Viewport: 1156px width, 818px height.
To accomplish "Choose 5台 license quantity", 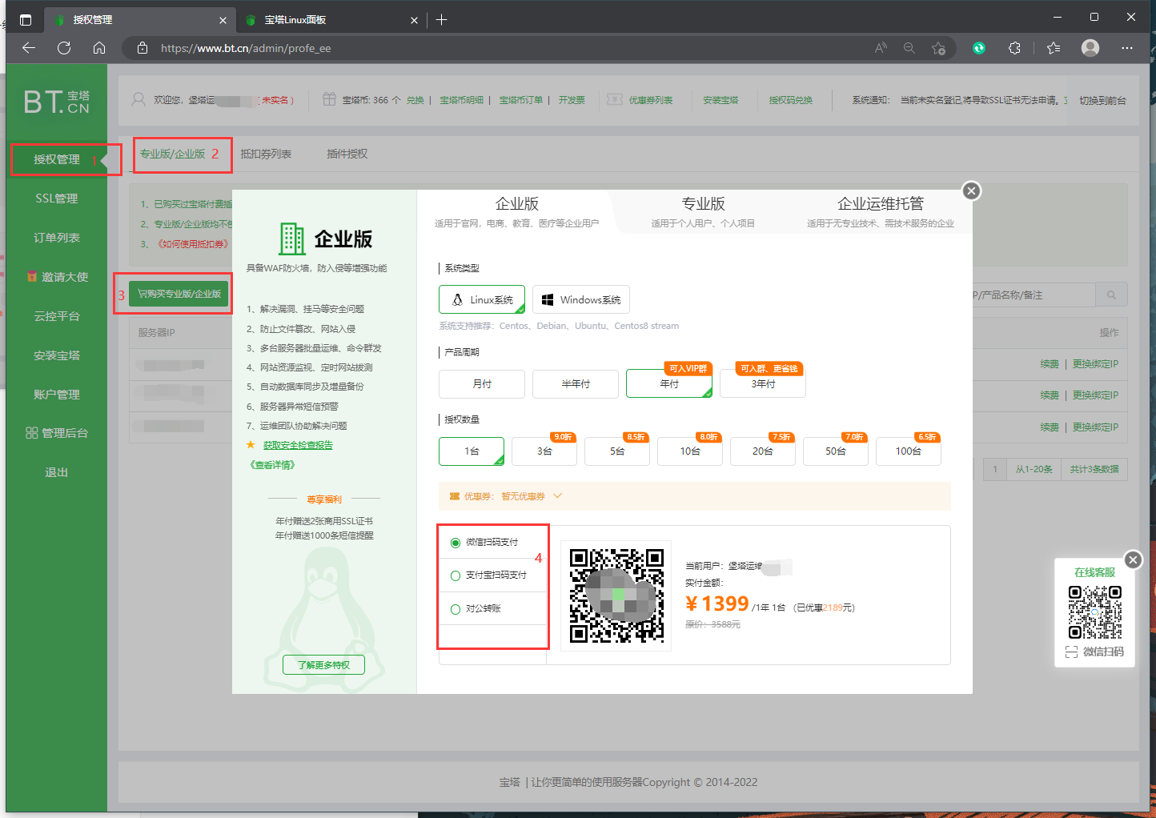I will click(x=617, y=451).
